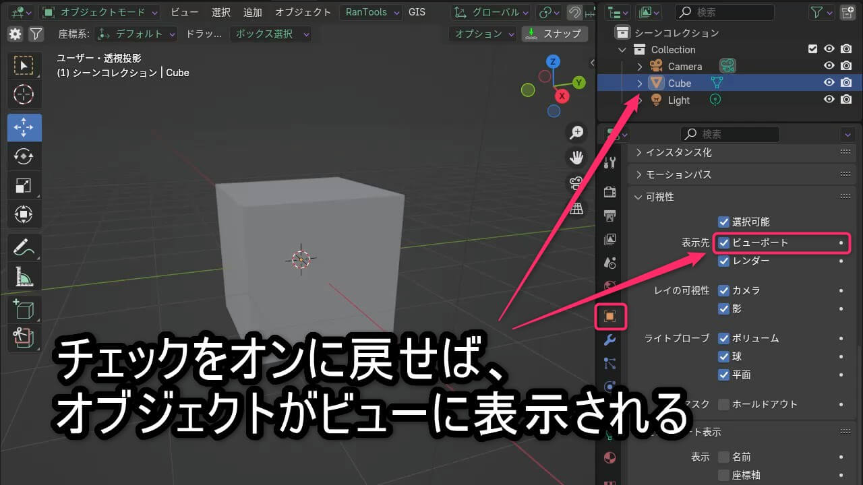863x485 pixels.
Task: Uncheck the 選択可能 checkbox
Action: click(724, 222)
